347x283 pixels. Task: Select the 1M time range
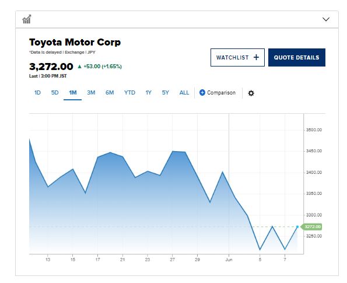click(72, 93)
